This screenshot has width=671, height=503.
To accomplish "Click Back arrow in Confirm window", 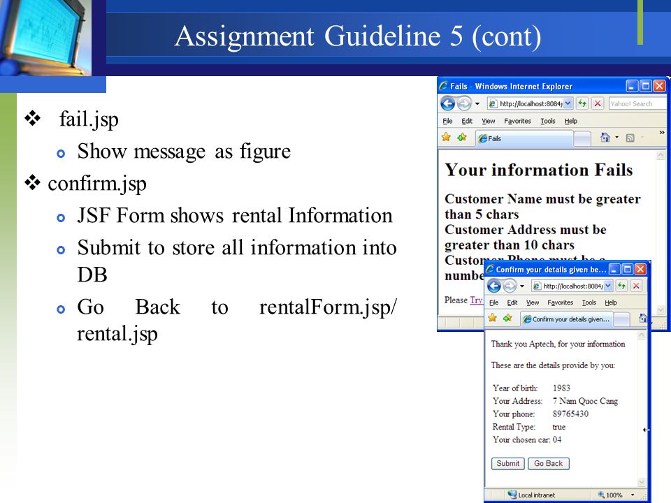I will pos(494,286).
